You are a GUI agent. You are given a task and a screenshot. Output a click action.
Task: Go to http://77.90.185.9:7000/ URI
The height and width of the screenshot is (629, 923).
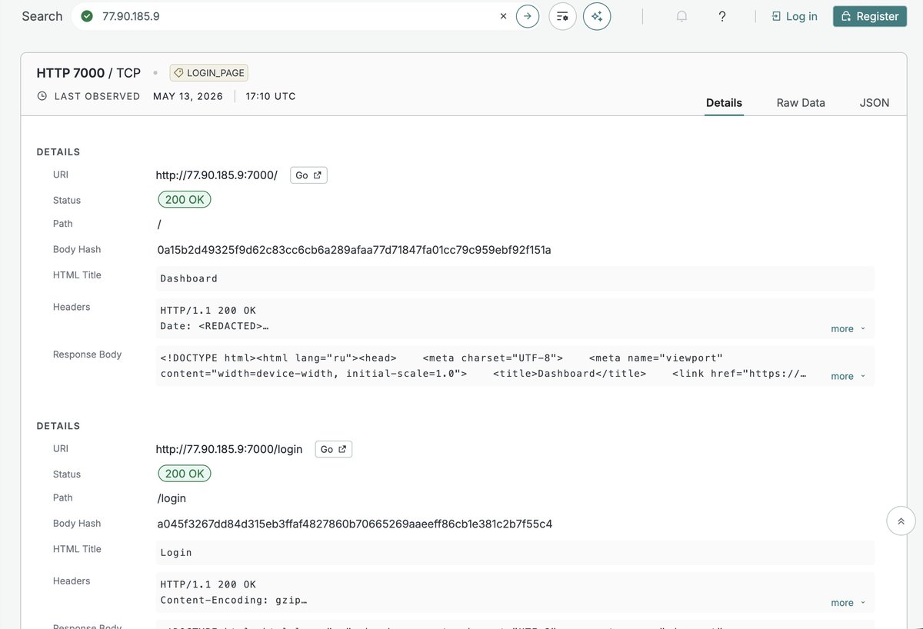pos(308,175)
